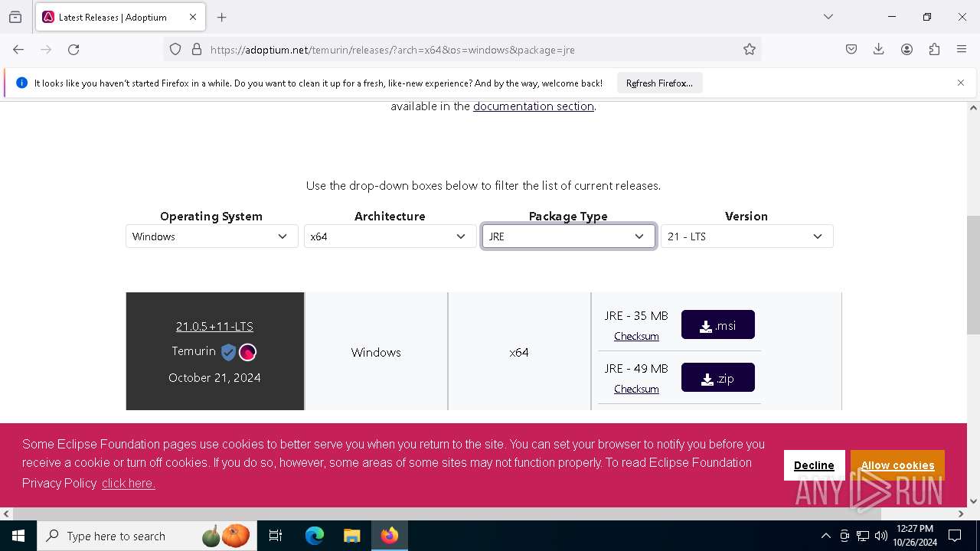Open the volume control in the tray

pyautogui.click(x=881, y=536)
